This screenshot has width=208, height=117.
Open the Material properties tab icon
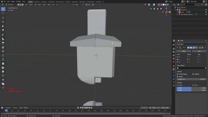click(174, 85)
